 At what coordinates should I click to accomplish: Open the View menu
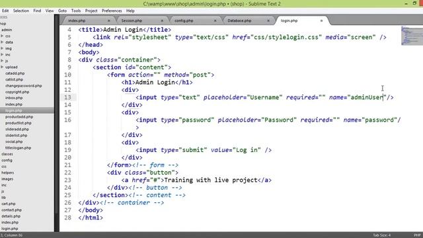click(x=50, y=11)
